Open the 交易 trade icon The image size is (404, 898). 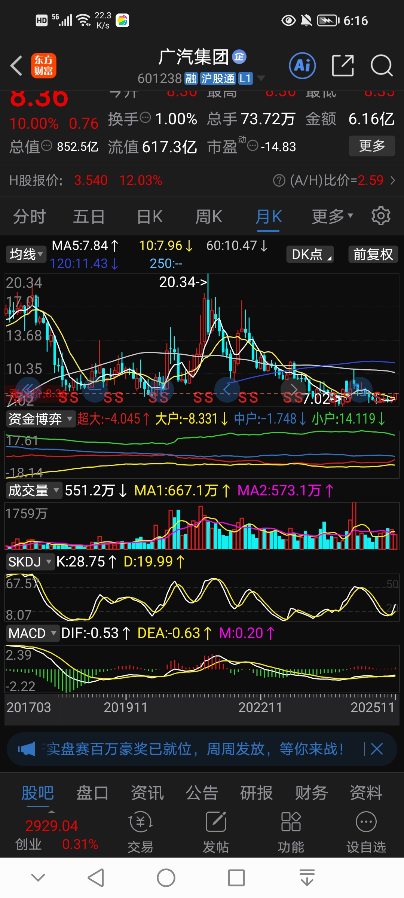pos(140,832)
